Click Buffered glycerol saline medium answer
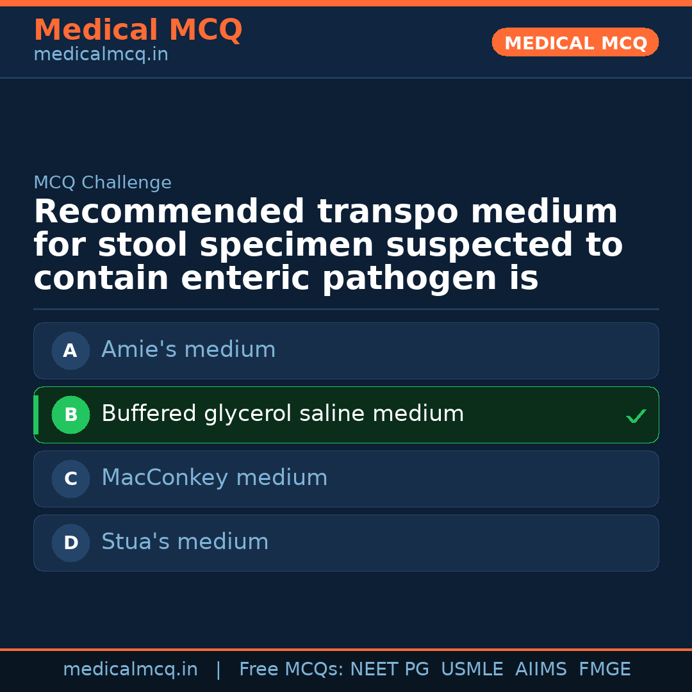 click(x=283, y=414)
